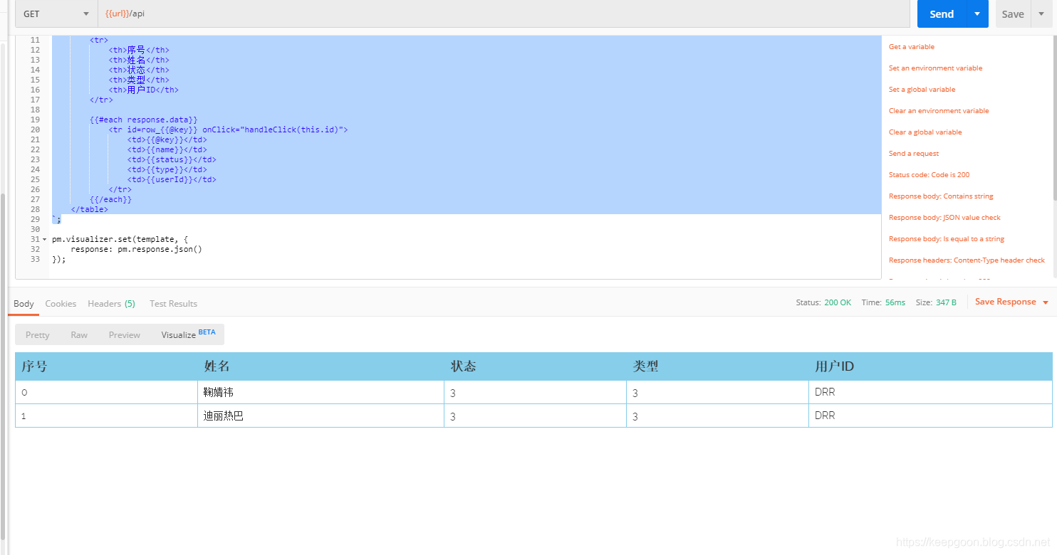Open the Send button dropdown arrow
This screenshot has width=1057, height=555.
(977, 14)
